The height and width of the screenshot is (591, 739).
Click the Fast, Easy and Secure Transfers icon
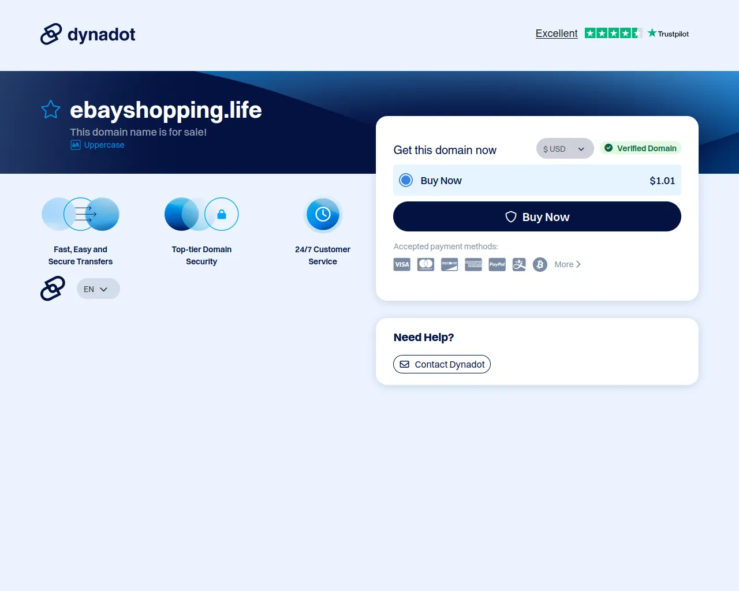(80, 214)
